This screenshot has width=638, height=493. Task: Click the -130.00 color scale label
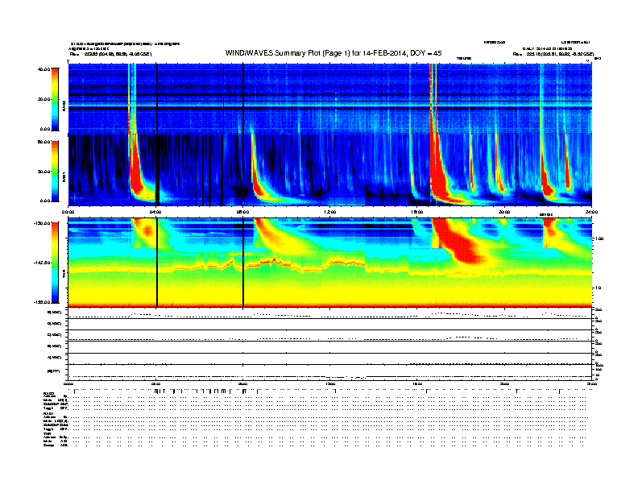pos(43,223)
